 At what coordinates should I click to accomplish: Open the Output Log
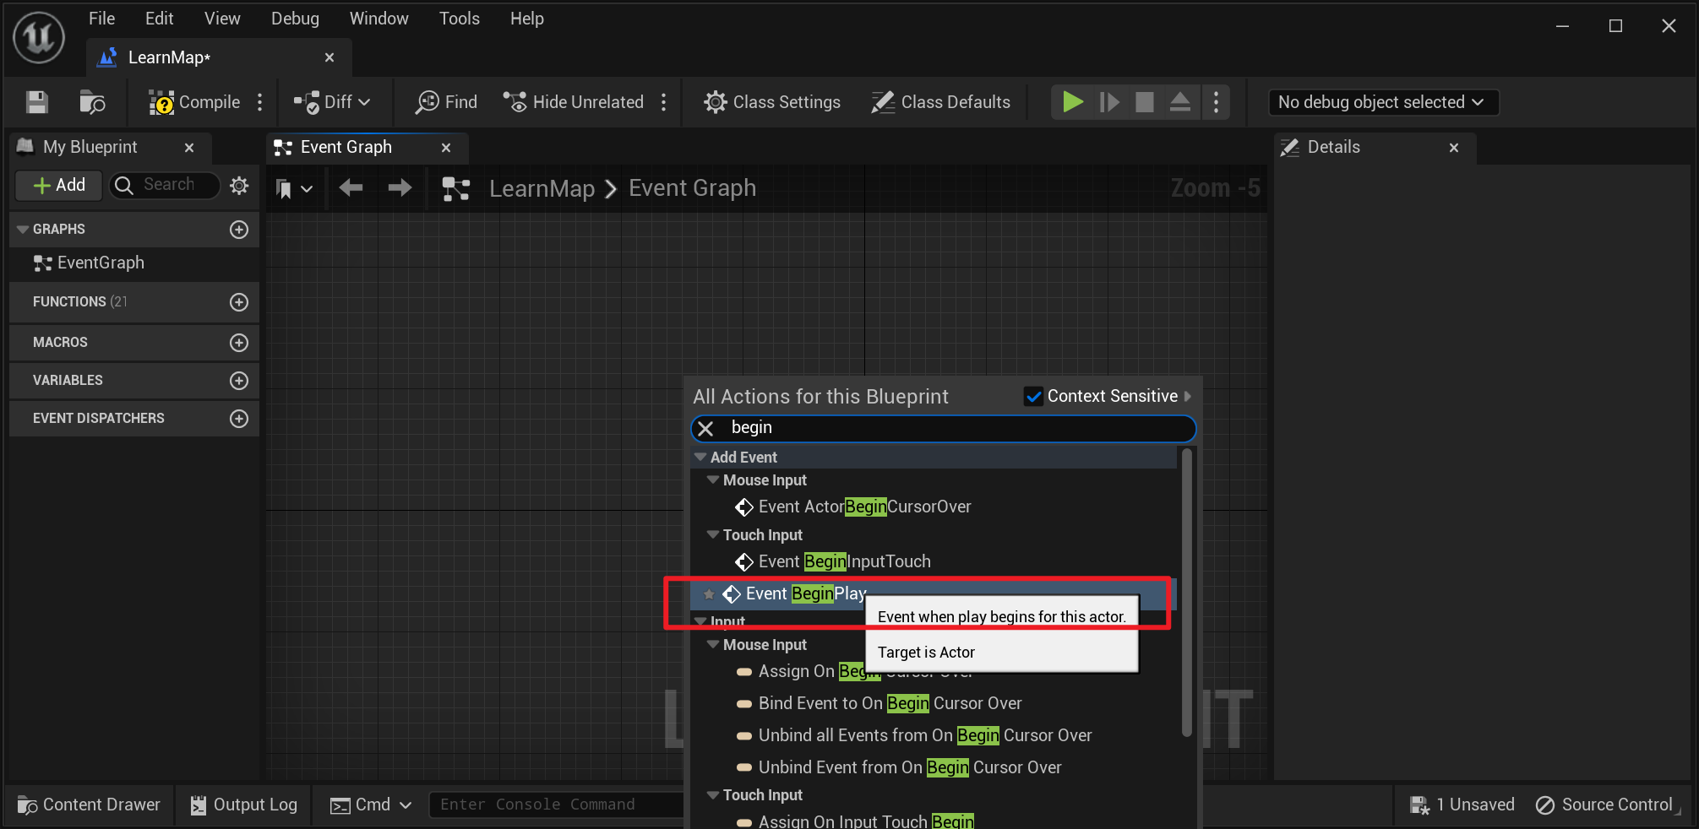[243, 805]
